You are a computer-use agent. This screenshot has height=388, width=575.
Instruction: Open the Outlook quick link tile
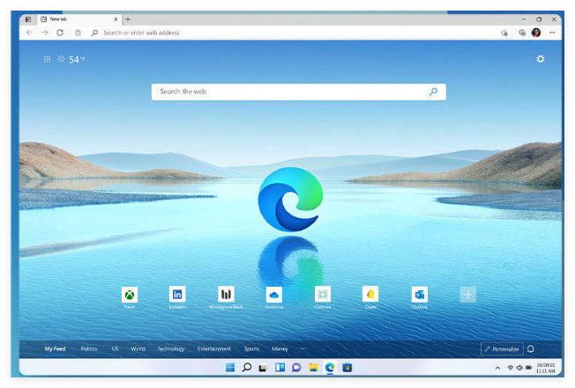[x=420, y=295]
